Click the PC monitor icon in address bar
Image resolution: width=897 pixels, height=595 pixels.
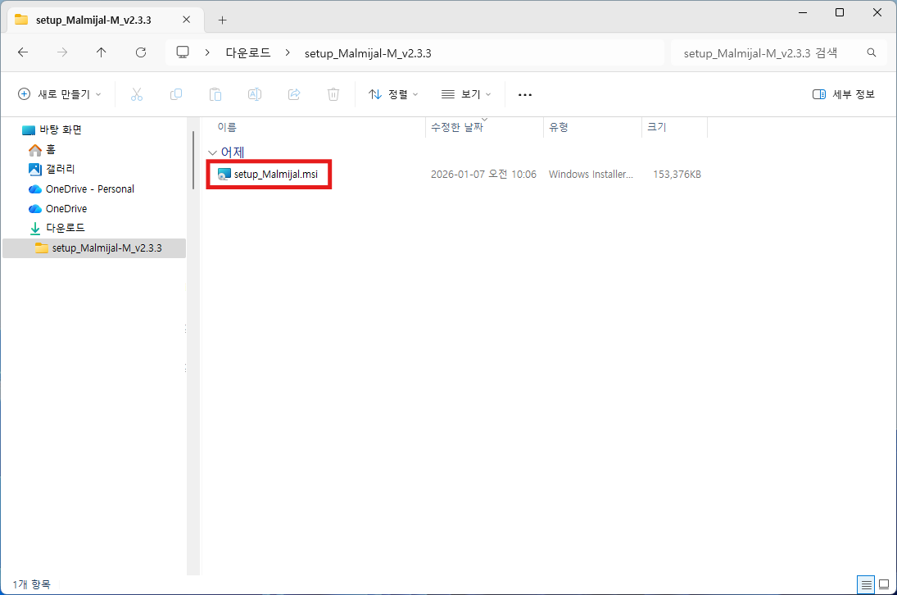[x=183, y=52]
